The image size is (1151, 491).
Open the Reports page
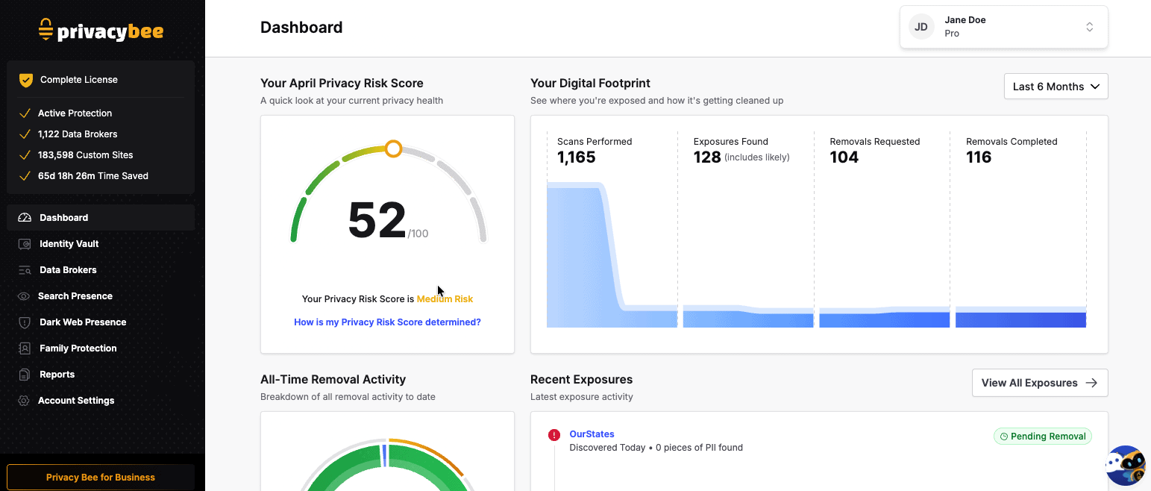[x=101, y=375]
